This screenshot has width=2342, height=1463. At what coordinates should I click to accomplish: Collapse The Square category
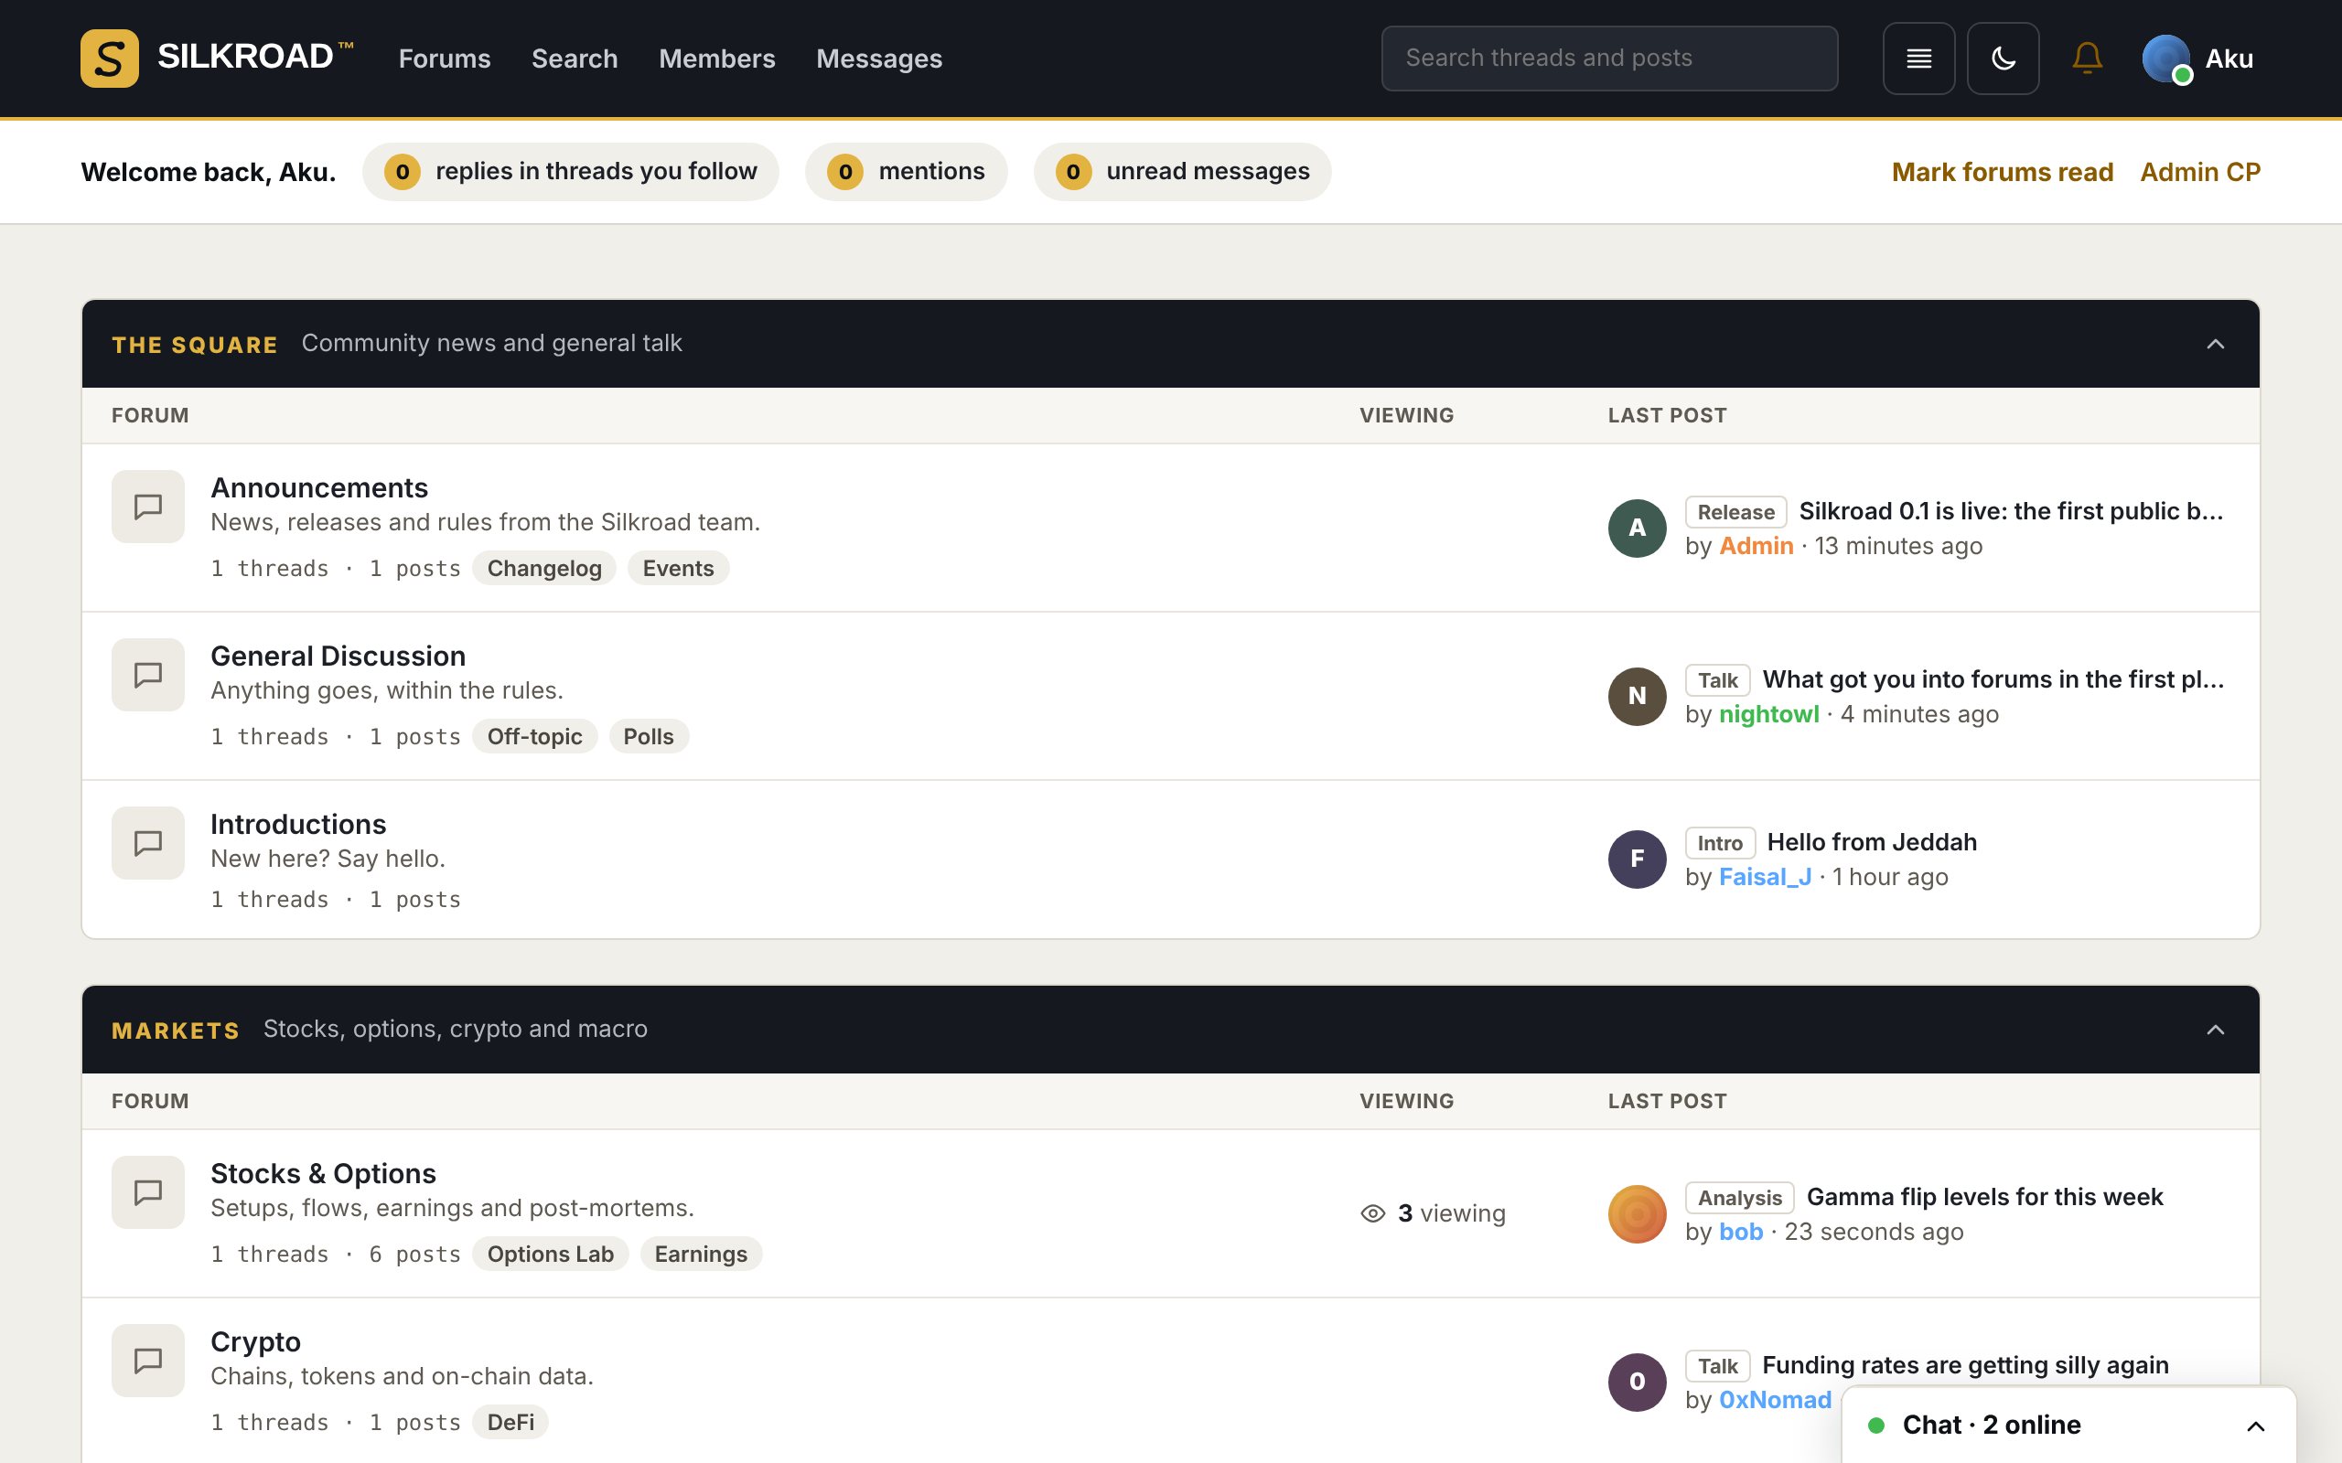click(2214, 345)
